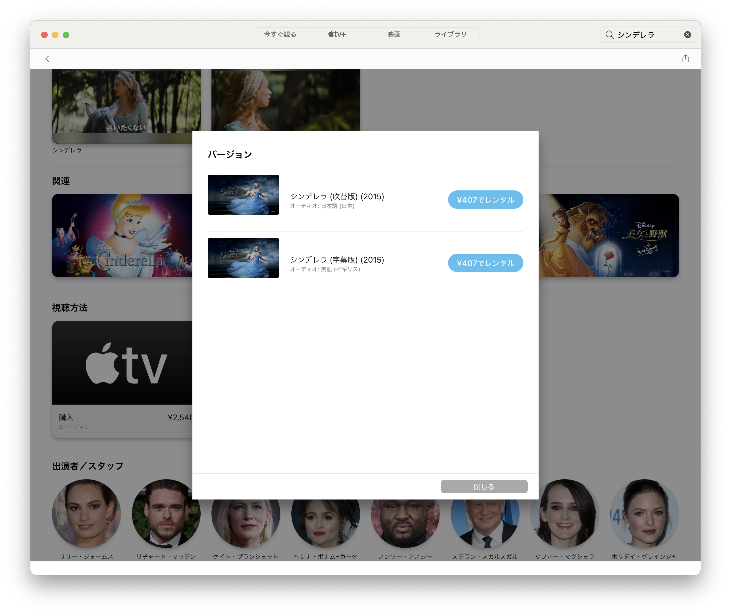Open ホリデイ・グレインジャ cast portrait
731x615 pixels.
coord(644,513)
